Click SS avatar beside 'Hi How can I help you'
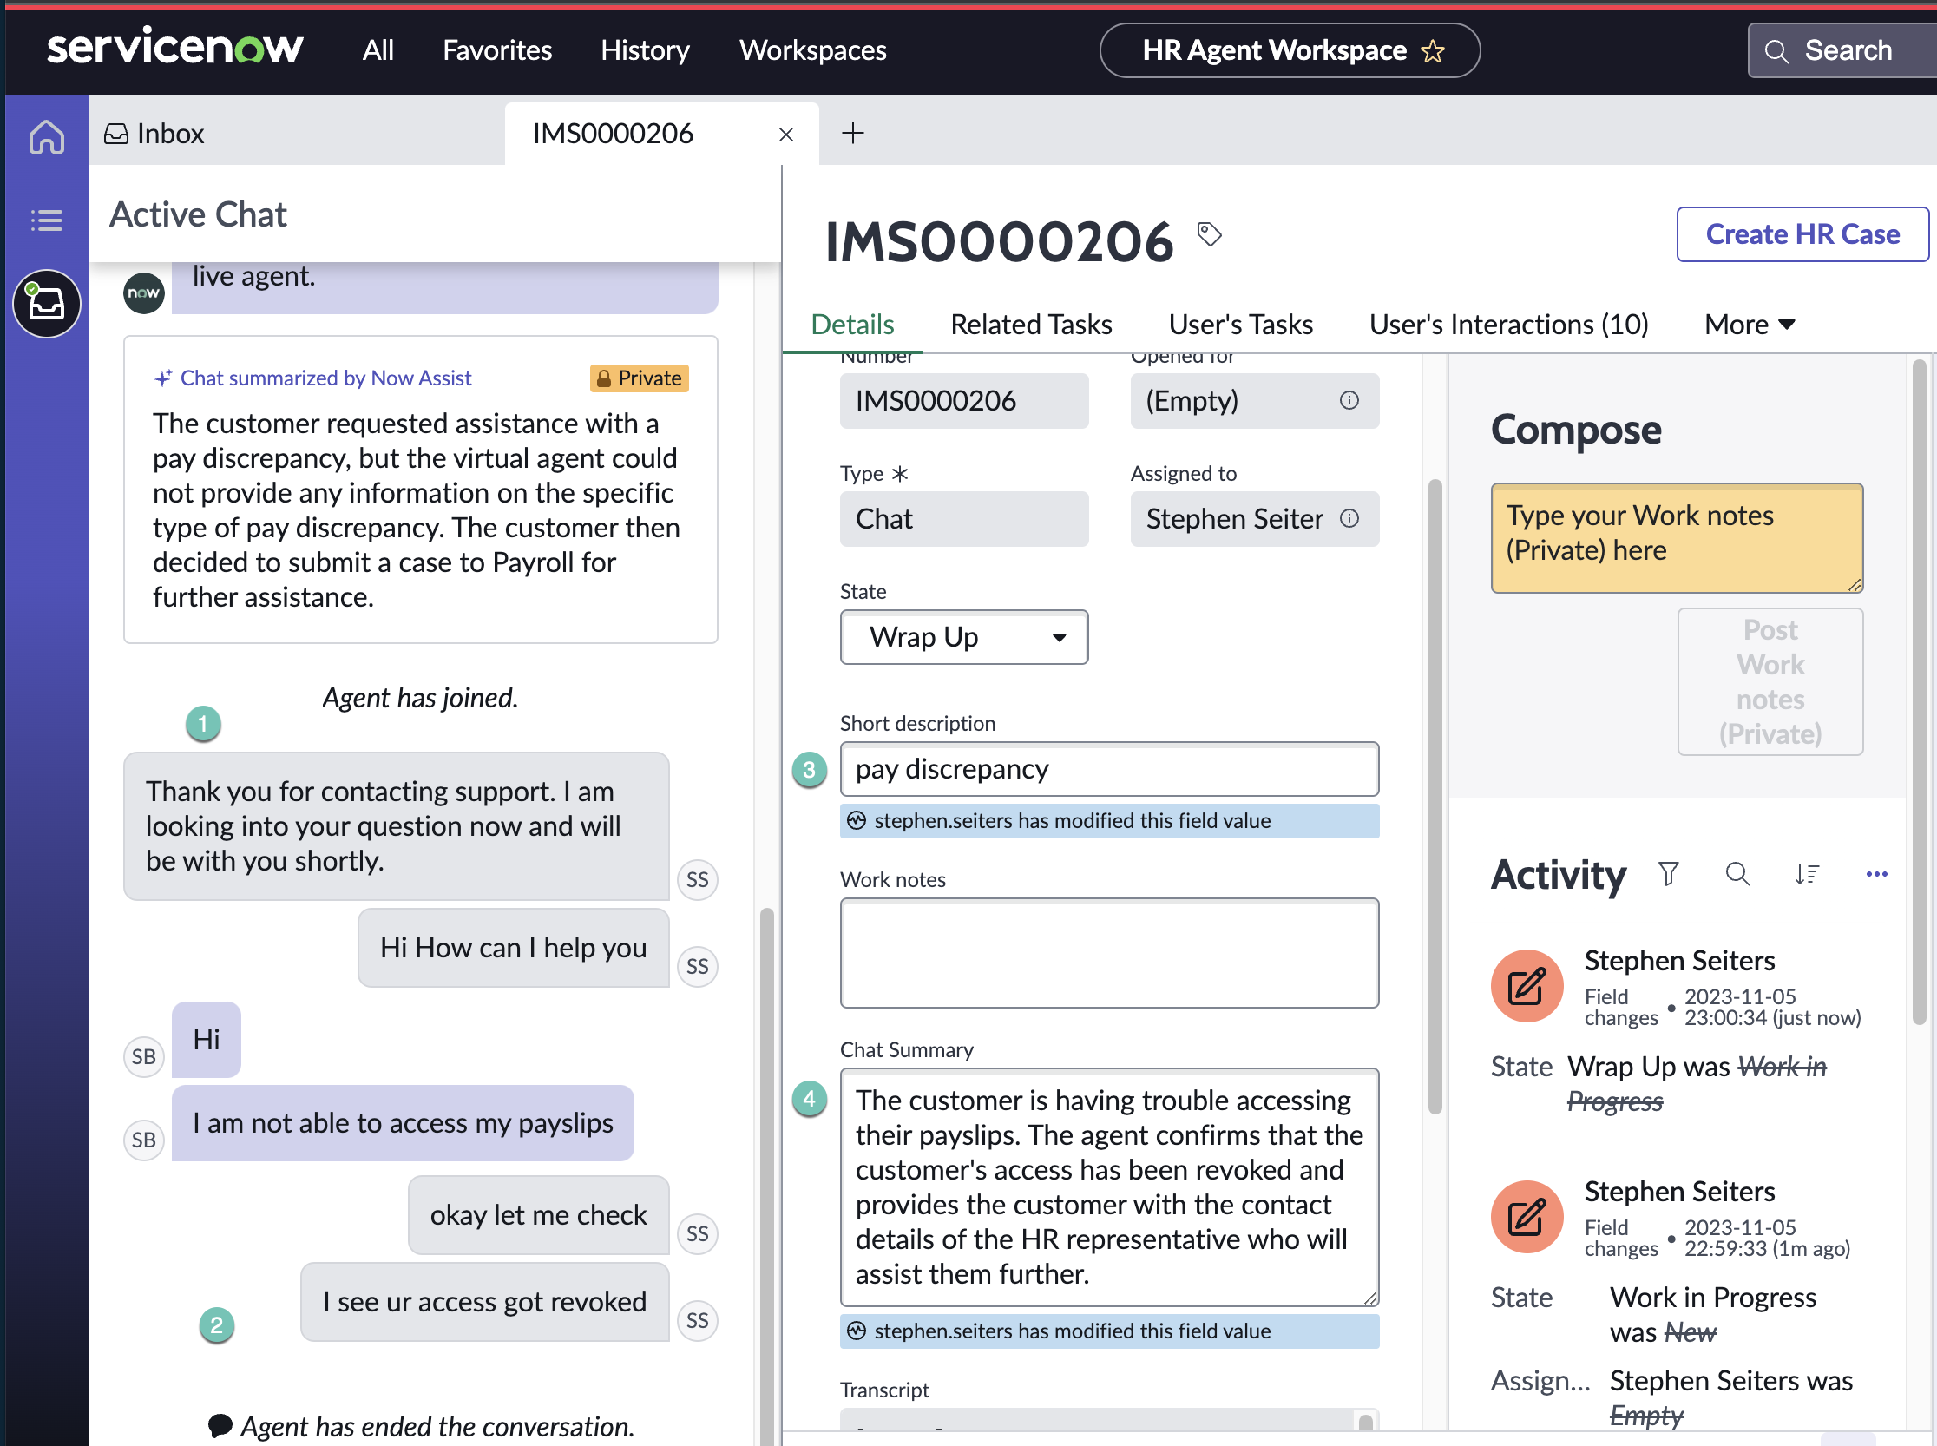 pos(697,966)
